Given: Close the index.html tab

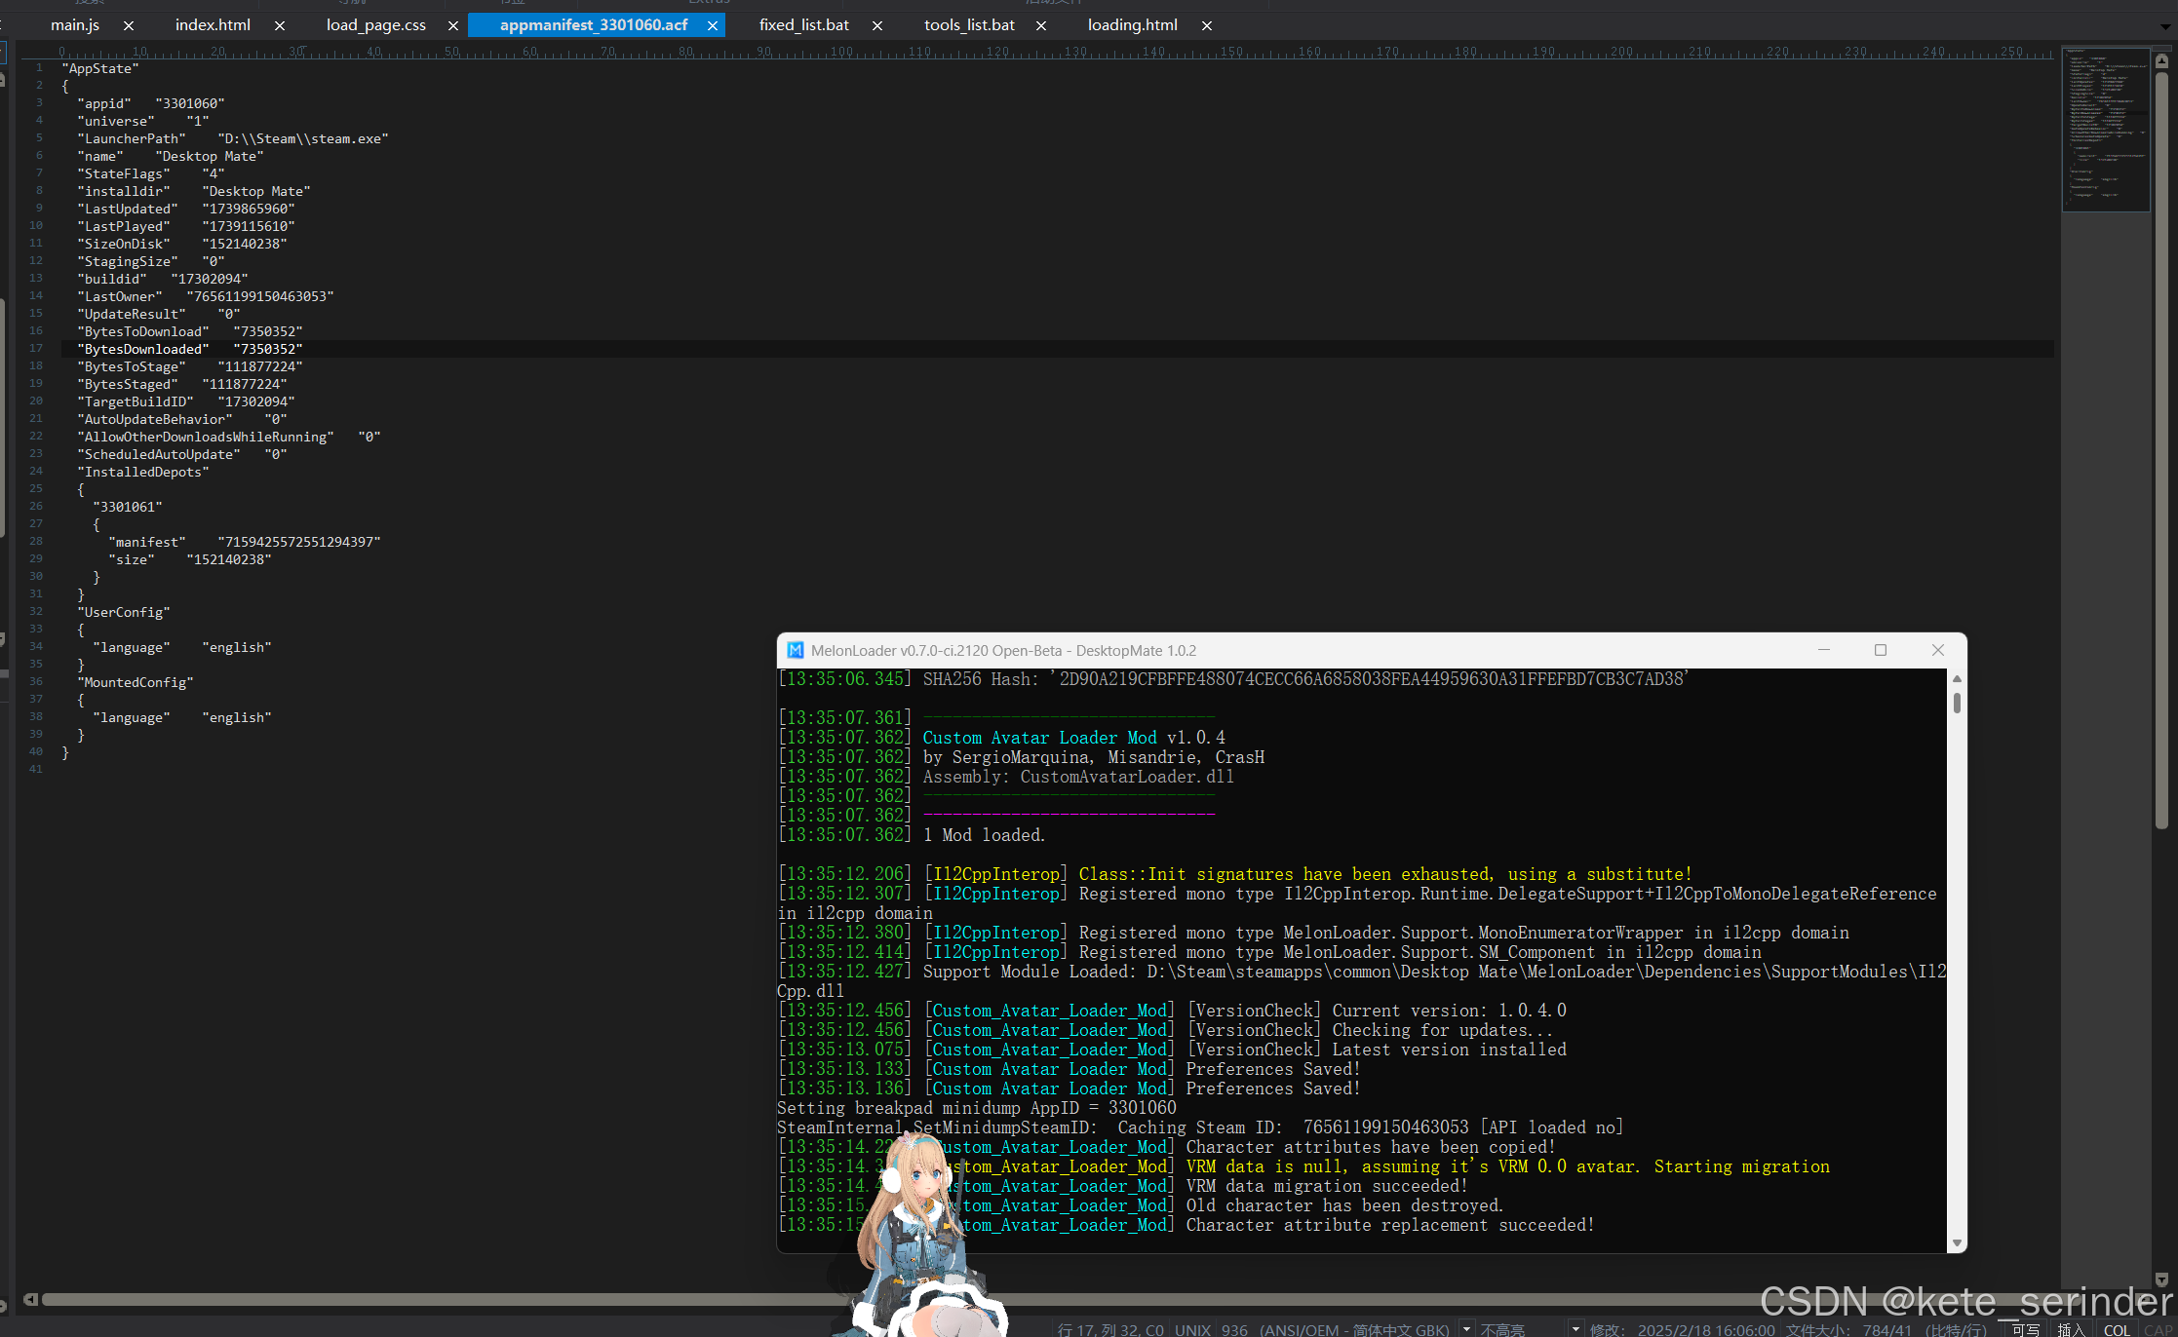Looking at the screenshot, I should [280, 25].
